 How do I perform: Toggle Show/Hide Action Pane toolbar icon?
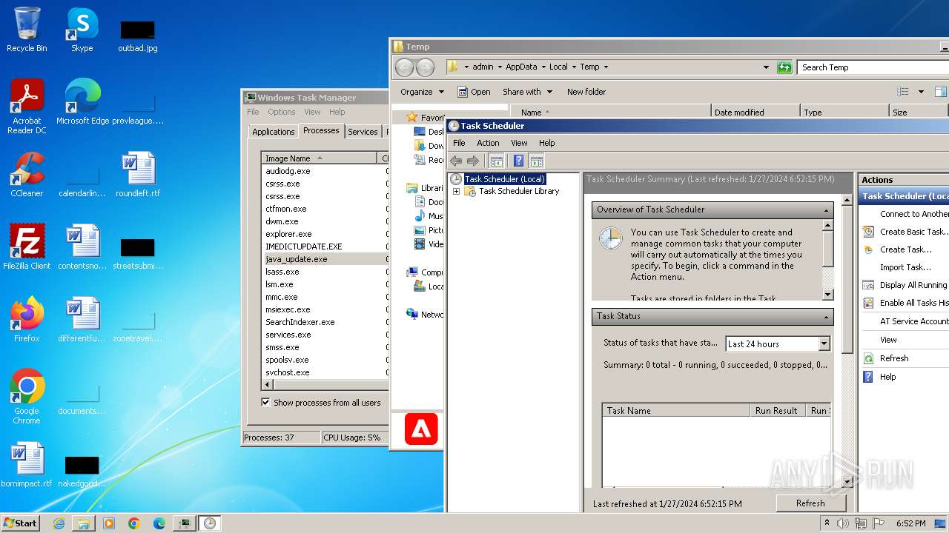537,161
